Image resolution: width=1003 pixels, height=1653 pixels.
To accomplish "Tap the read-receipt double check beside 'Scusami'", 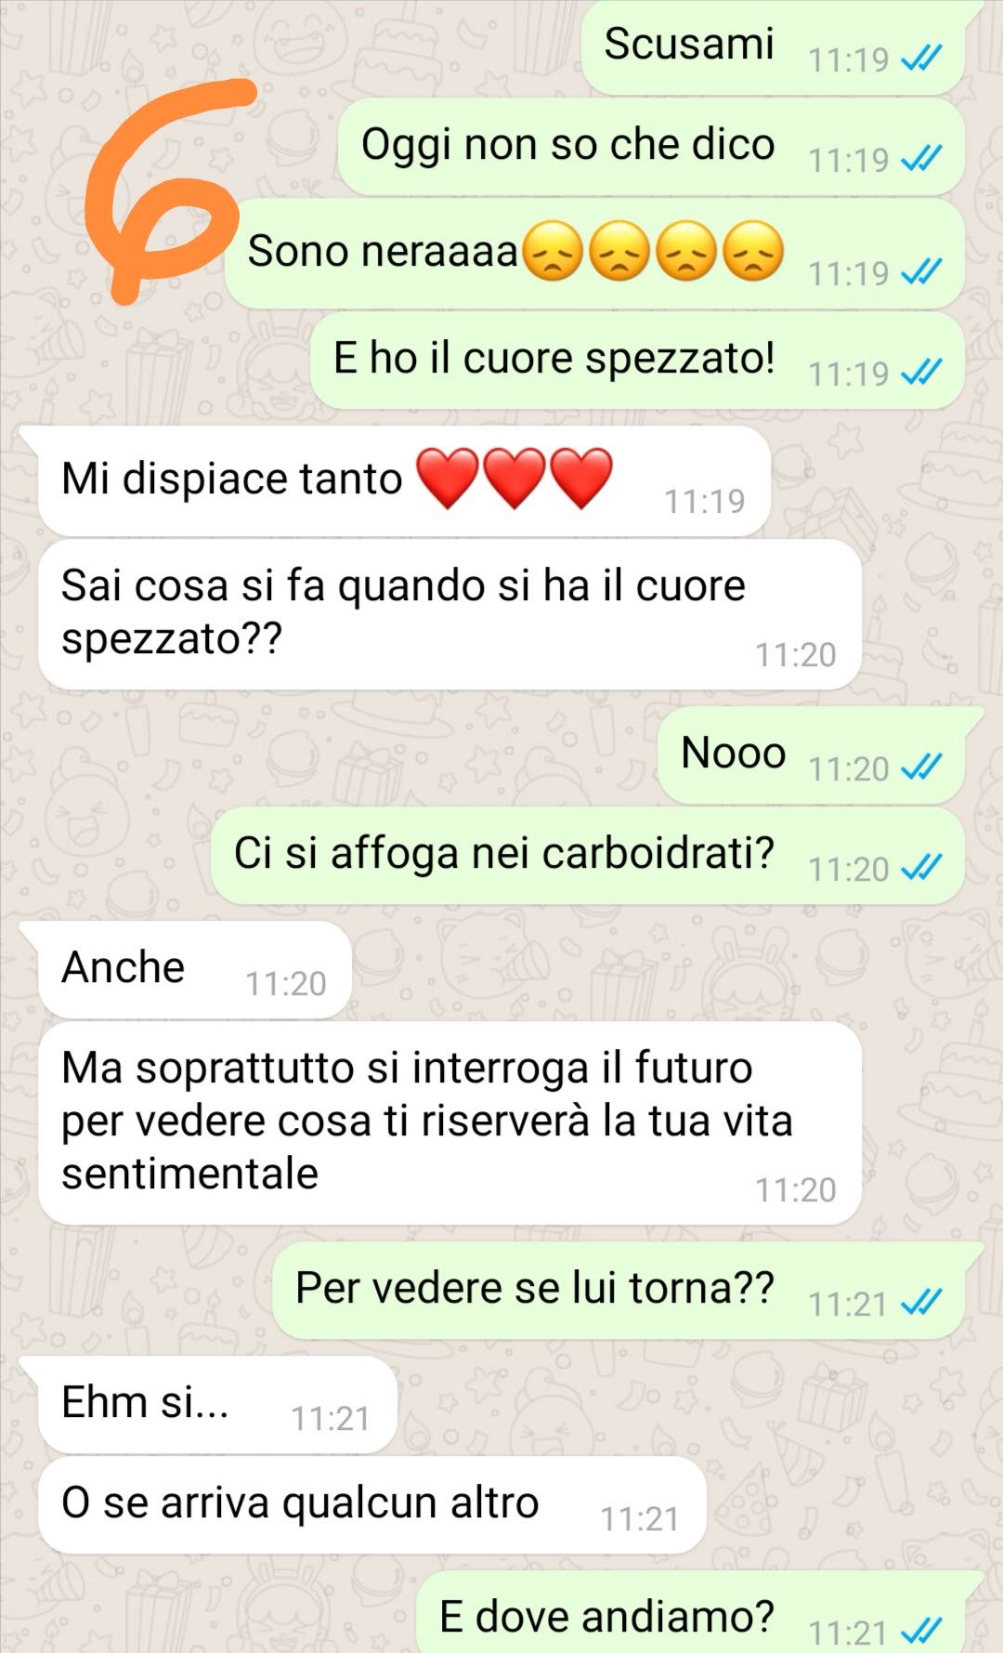I will [x=922, y=59].
